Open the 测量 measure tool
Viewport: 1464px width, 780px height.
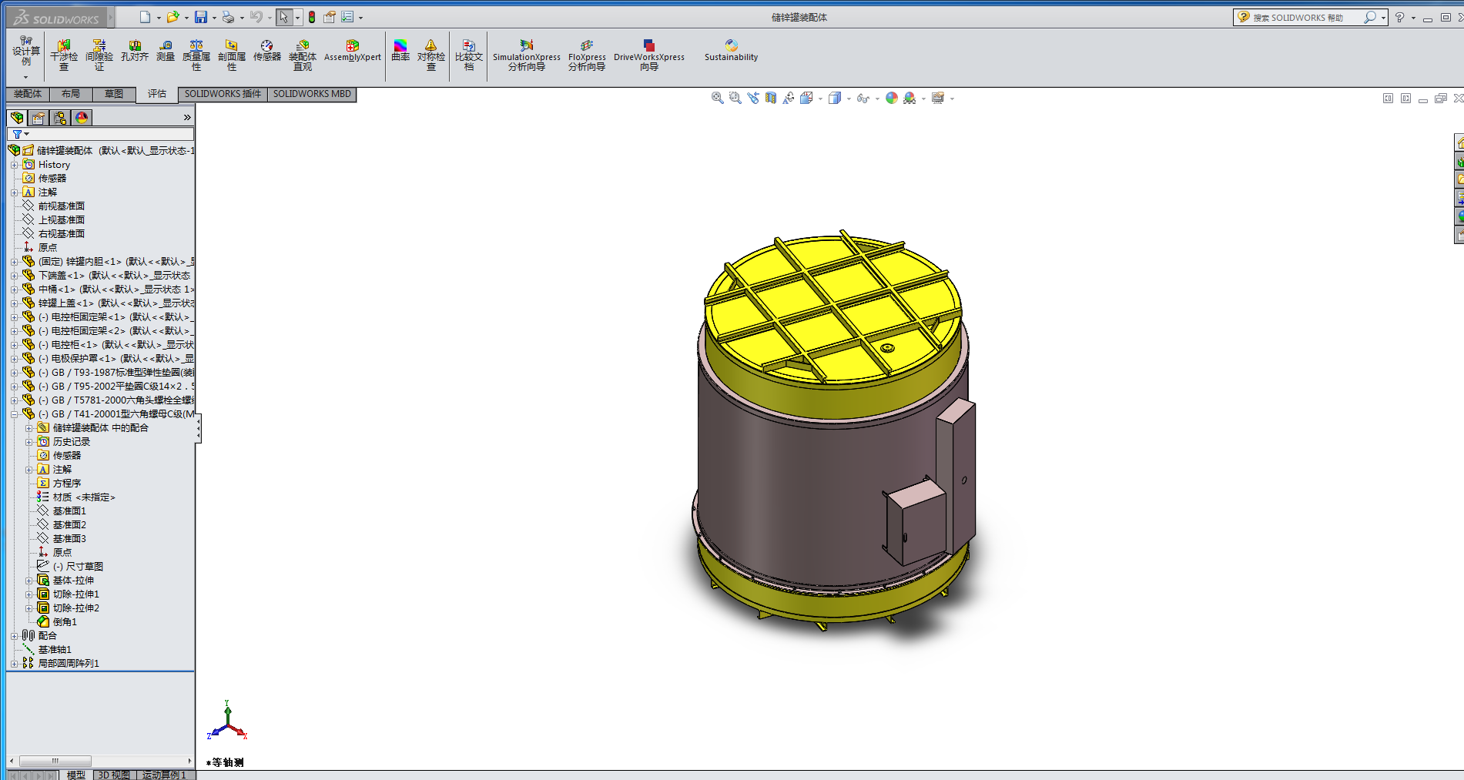coord(166,51)
